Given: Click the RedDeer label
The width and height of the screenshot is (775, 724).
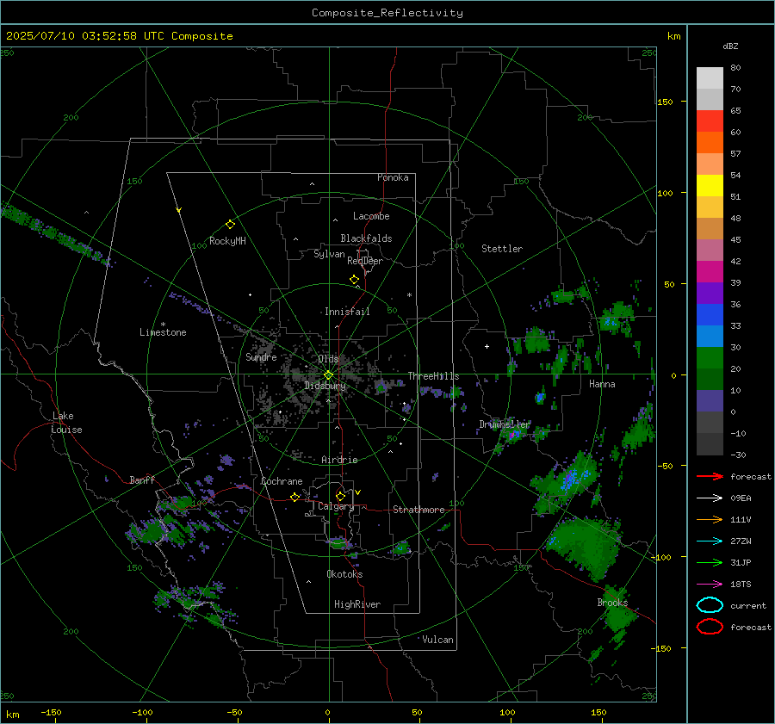Looking at the screenshot, I should click(x=365, y=261).
